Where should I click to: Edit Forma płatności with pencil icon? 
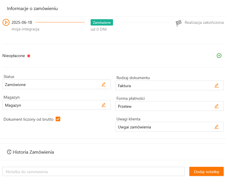[217, 106]
